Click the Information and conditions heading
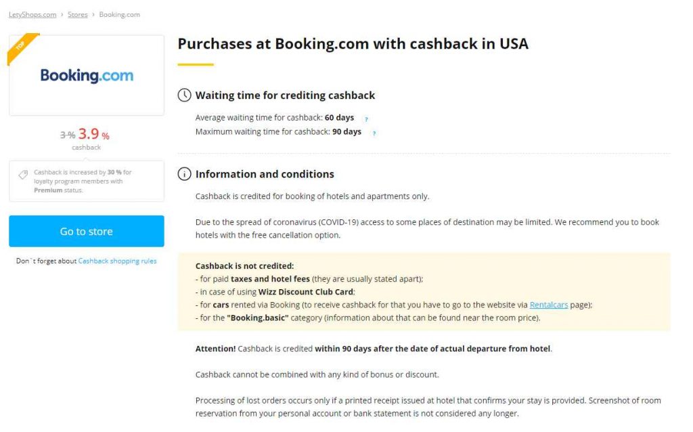The image size is (693, 432). [x=265, y=174]
